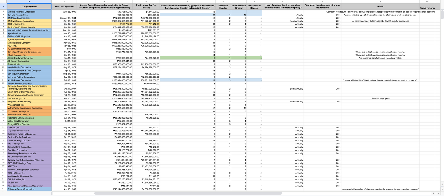
Task: Select column A letter header
Action: 29,2
